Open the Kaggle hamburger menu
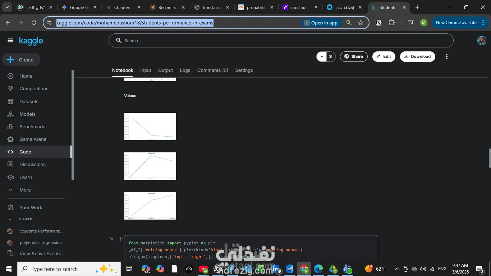The height and width of the screenshot is (276, 491). tap(10, 41)
